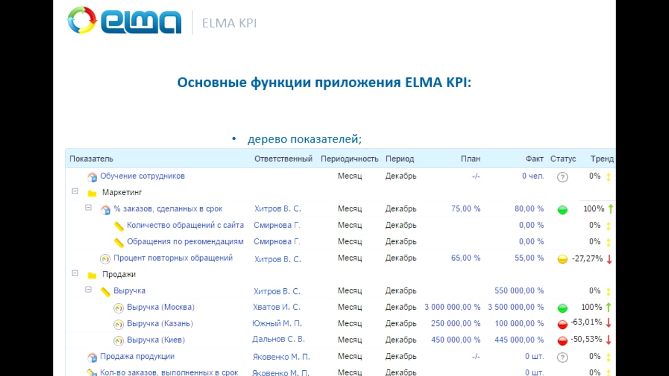Viewport: 669px width, 376px height.
Task: Click gauge icon beside Выручка (Казань)
Action: pos(119,324)
